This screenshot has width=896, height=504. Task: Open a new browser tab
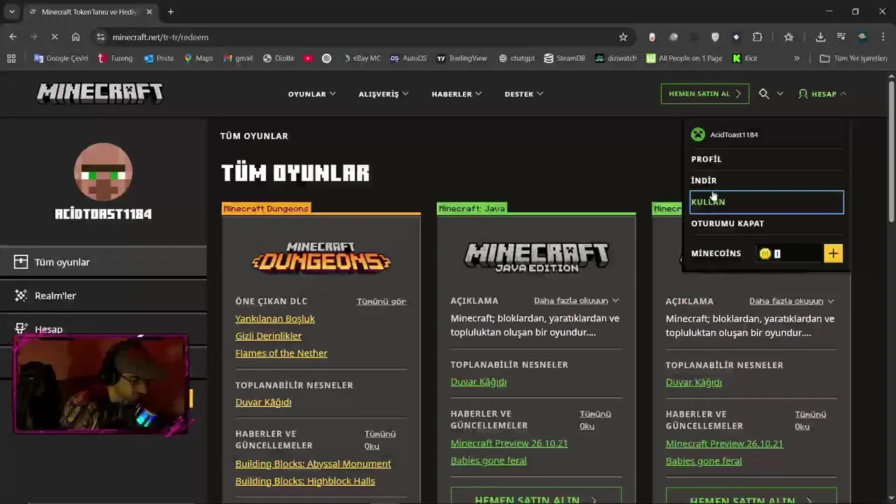tap(170, 12)
